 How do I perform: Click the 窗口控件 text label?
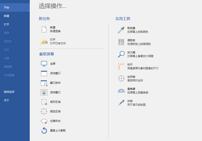point(55,83)
